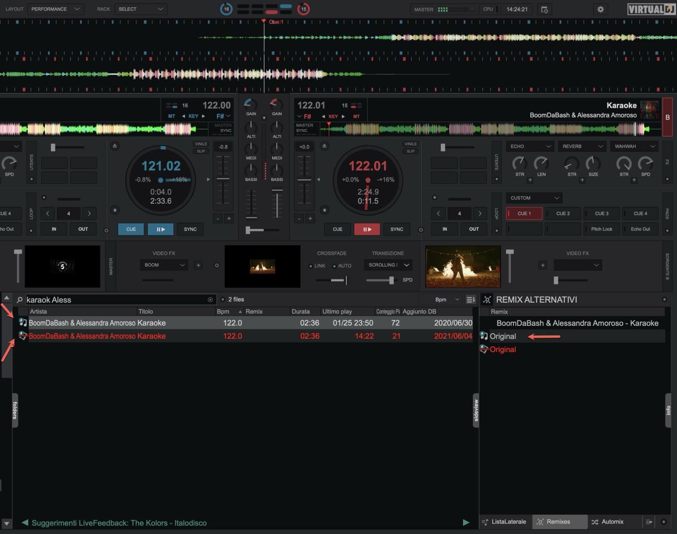Open the sideview side tab
677x534 pixels.
(476, 410)
